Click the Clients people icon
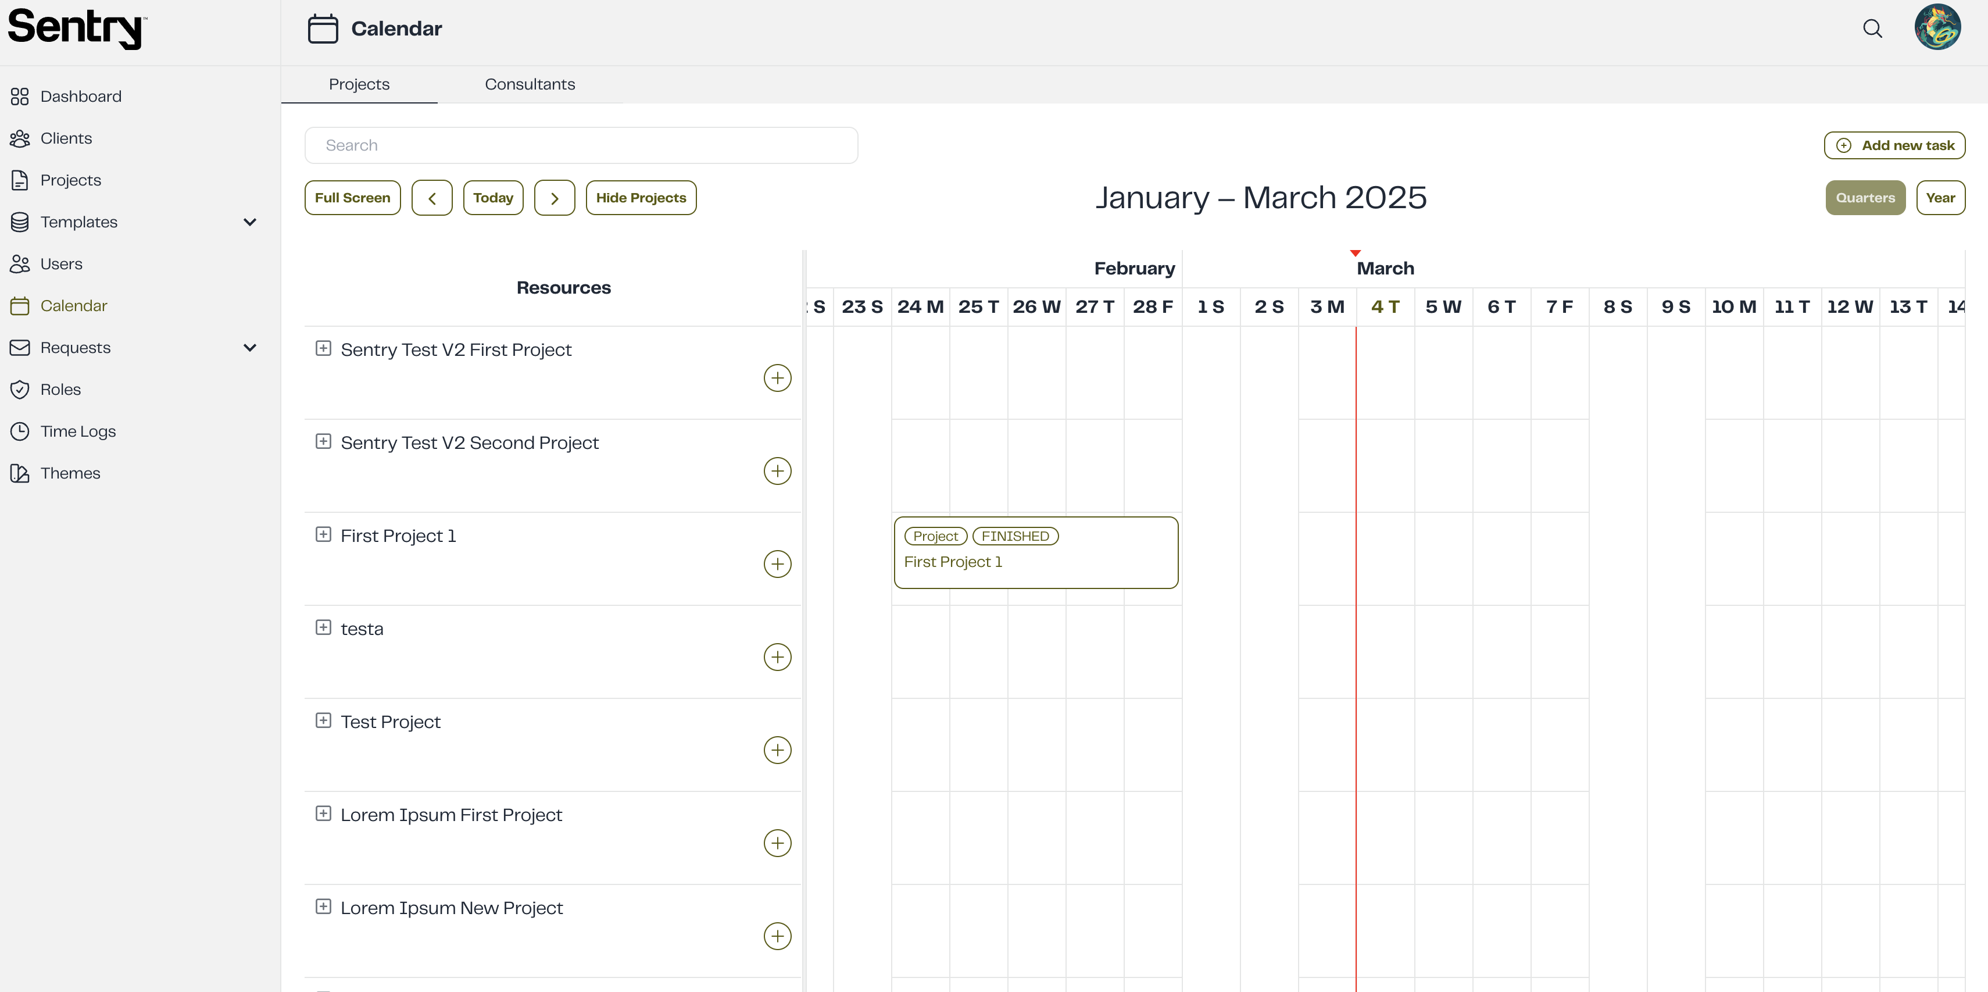 pyautogui.click(x=20, y=138)
